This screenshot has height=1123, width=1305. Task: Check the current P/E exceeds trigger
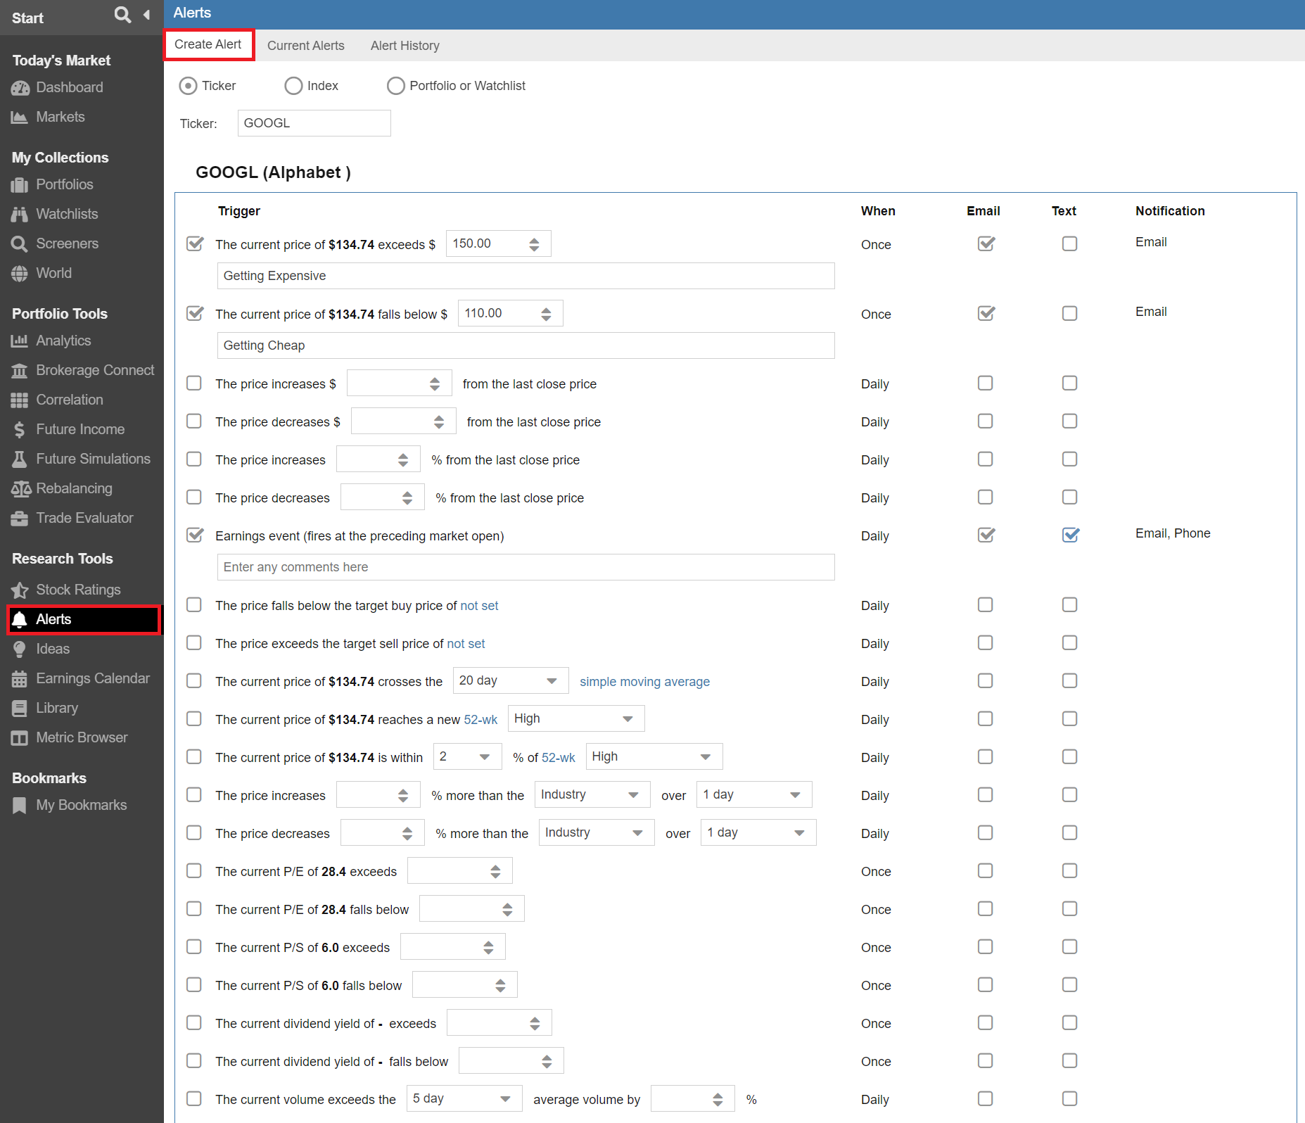click(194, 871)
